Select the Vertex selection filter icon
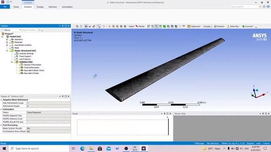The image size is (271, 152). point(153,26)
